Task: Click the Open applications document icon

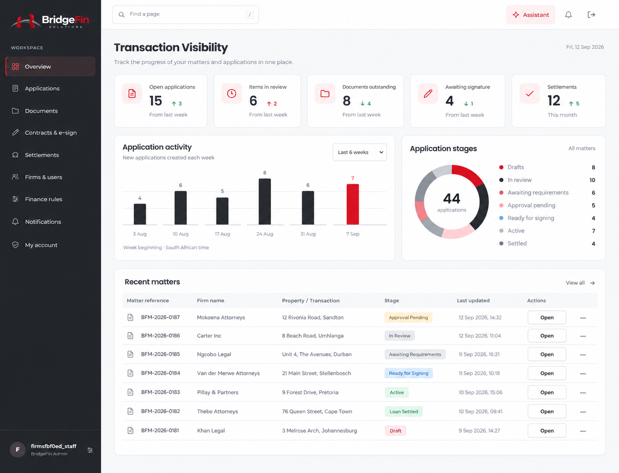Action: pos(132,94)
